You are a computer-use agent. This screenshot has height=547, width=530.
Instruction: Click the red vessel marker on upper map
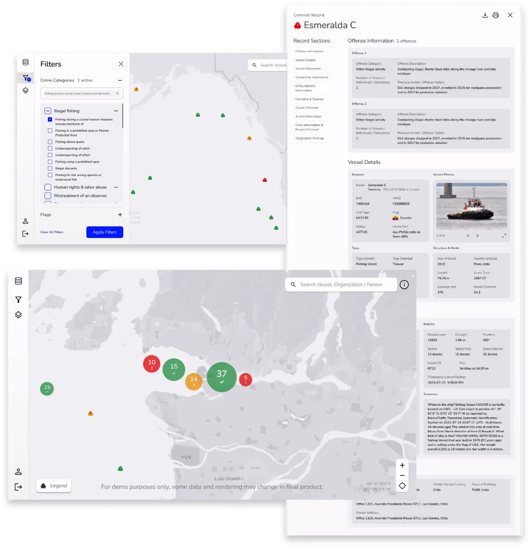pyautogui.click(x=265, y=180)
